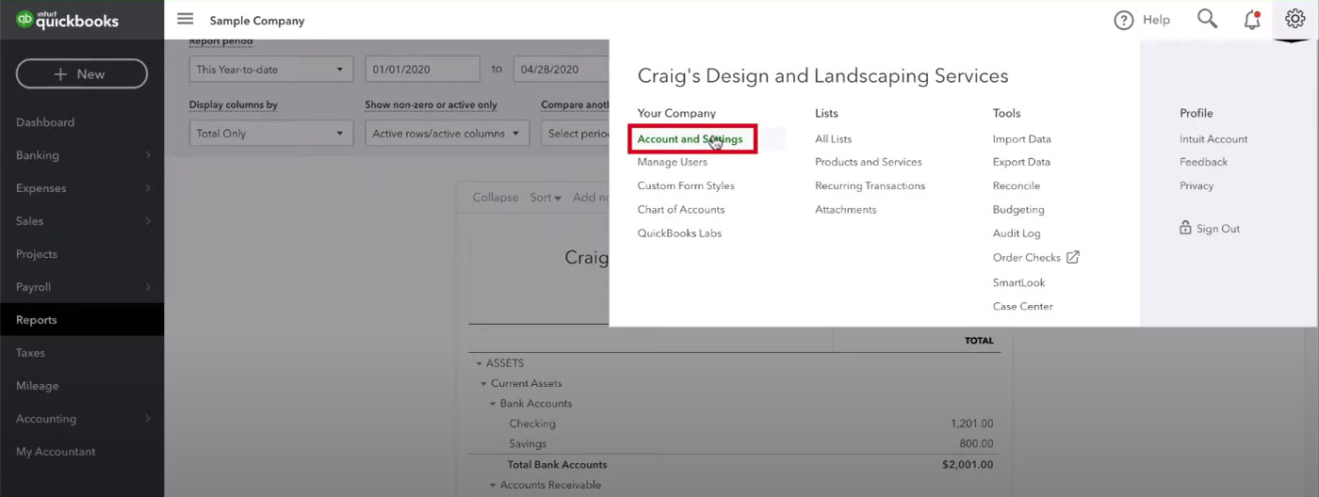1319x497 pixels.
Task: Expand Banking sidebar menu
Action: pyautogui.click(x=82, y=155)
